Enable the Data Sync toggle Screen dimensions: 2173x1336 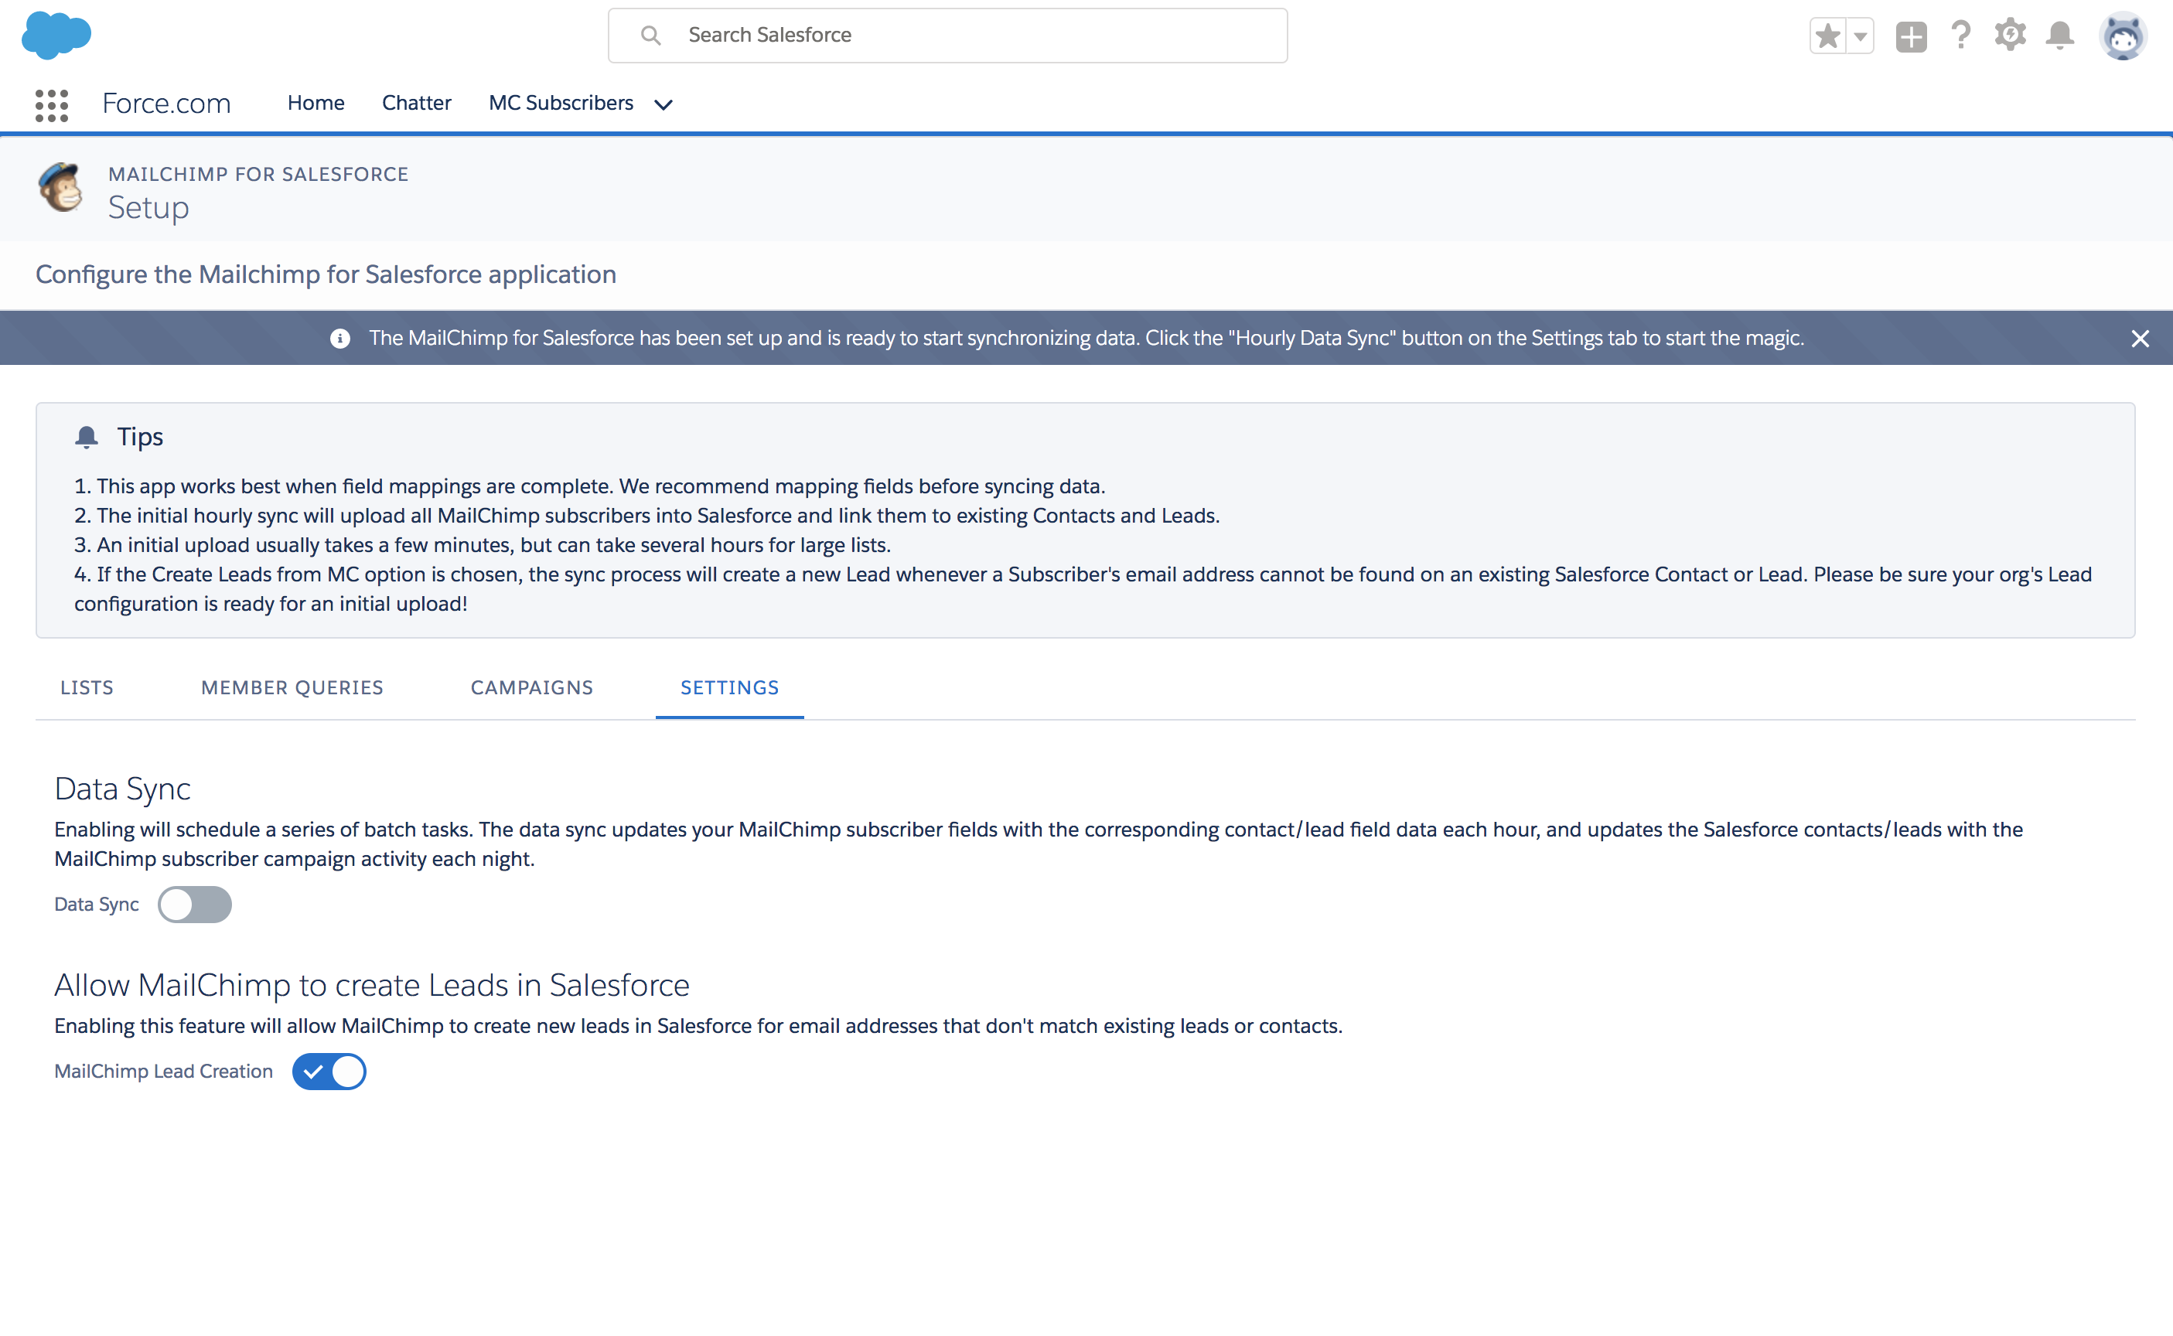coord(194,904)
